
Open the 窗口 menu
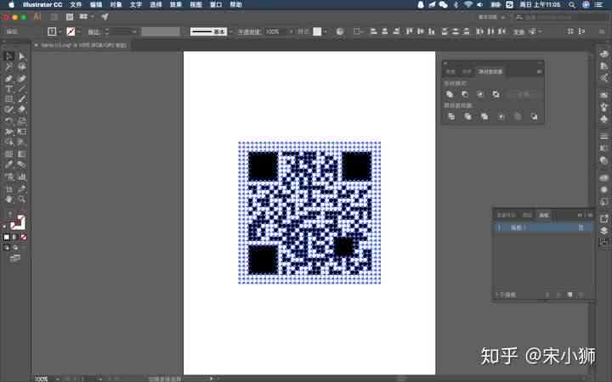216,5
